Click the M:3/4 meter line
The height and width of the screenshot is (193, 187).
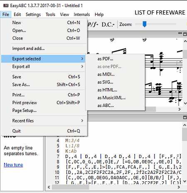[72, 141]
